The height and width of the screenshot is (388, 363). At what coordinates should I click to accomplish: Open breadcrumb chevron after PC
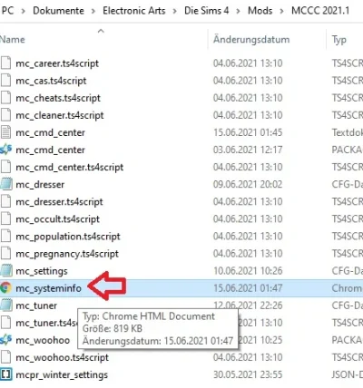[x=24, y=11]
